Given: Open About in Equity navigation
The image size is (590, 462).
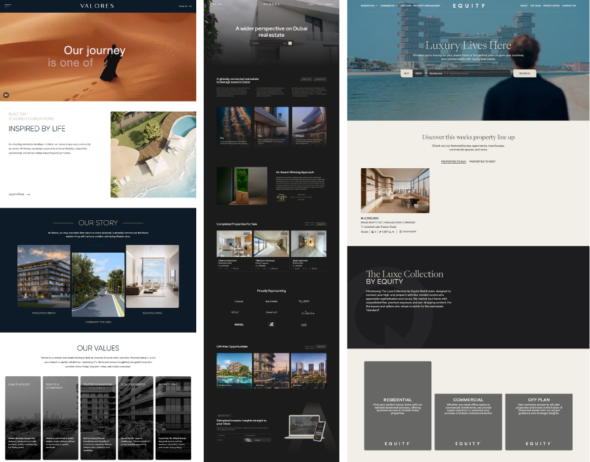Looking at the screenshot, I should pos(524,6).
